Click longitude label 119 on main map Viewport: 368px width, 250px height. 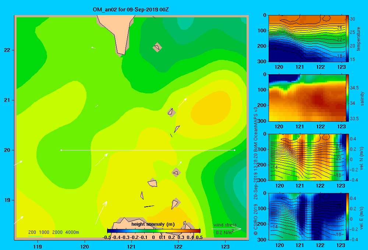(x=38, y=246)
